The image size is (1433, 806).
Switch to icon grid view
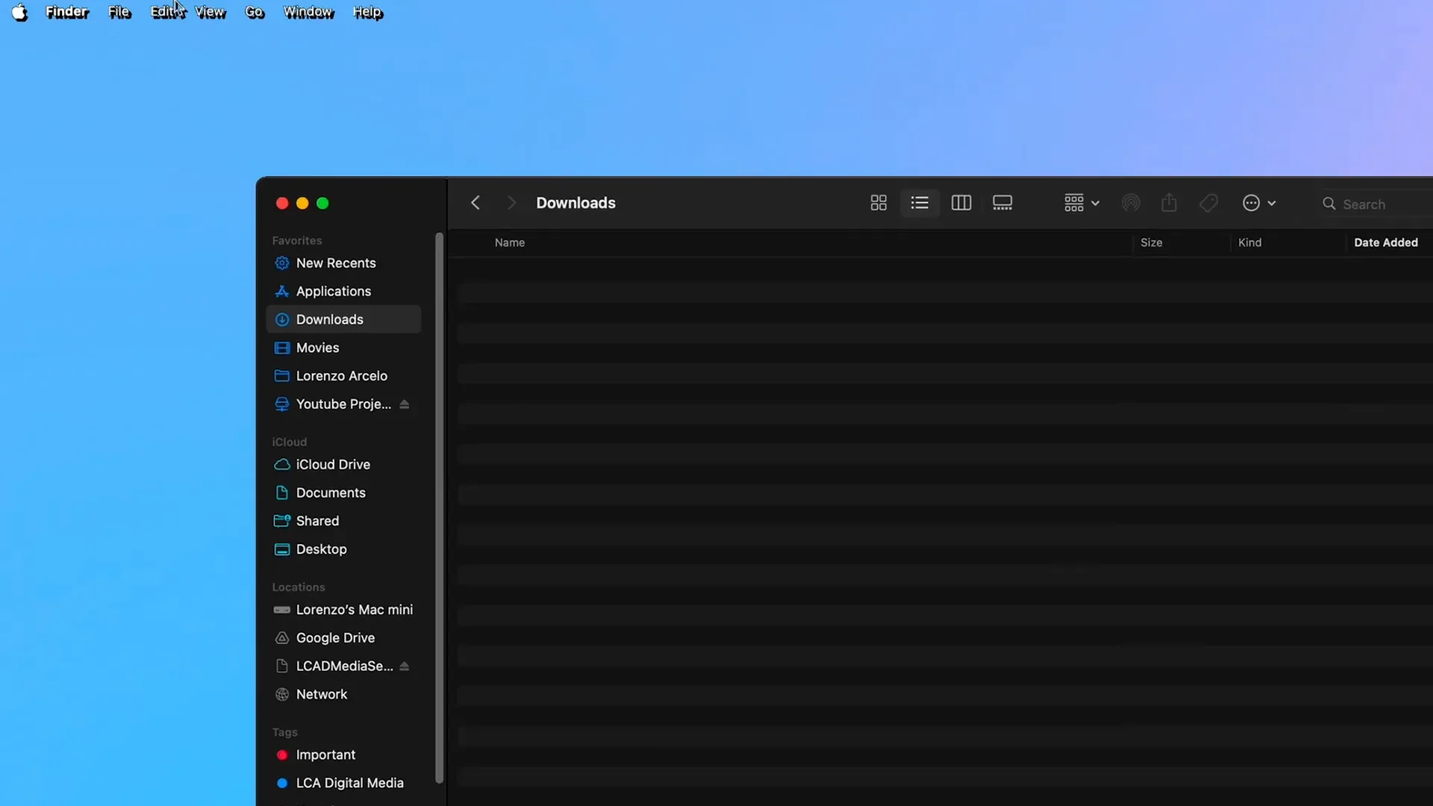(x=878, y=203)
